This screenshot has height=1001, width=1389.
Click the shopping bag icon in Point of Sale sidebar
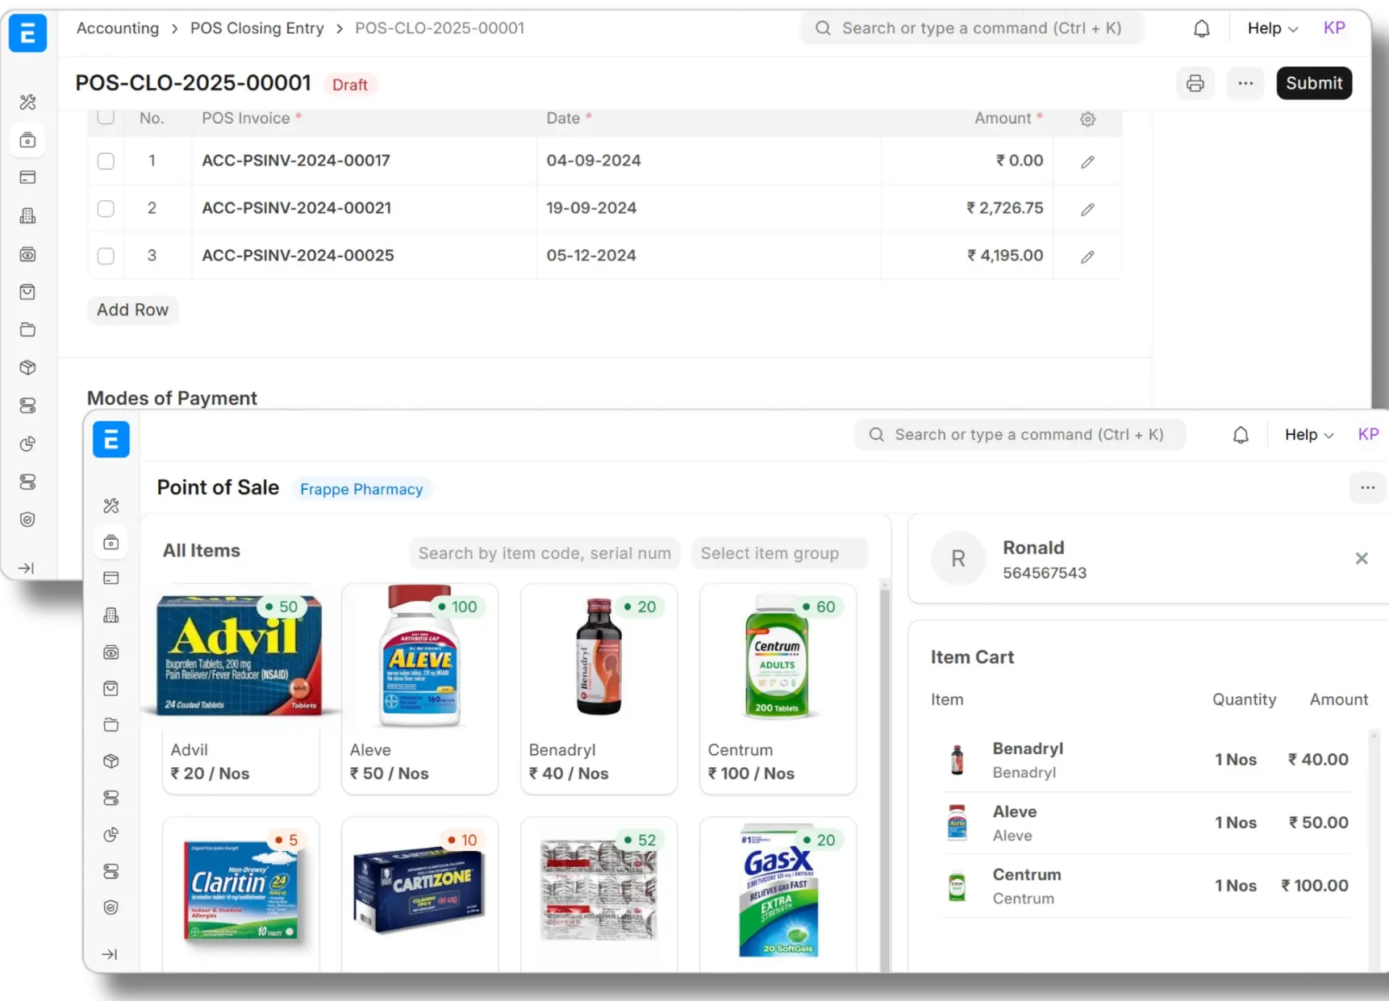click(111, 688)
